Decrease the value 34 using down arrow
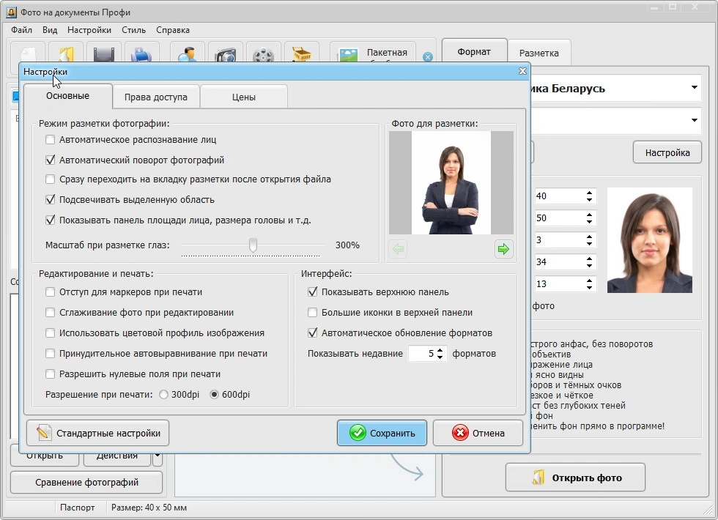 tap(589, 265)
